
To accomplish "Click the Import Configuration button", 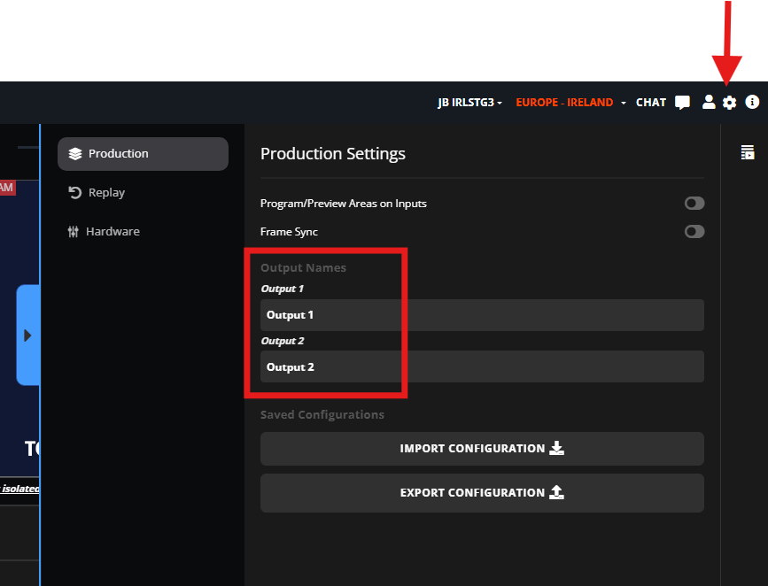I will (x=482, y=449).
